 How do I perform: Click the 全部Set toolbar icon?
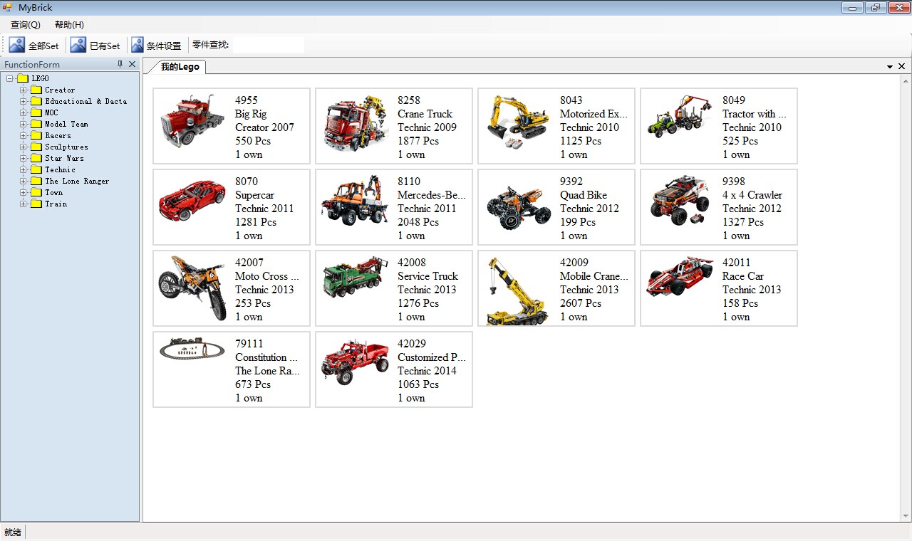click(x=17, y=45)
